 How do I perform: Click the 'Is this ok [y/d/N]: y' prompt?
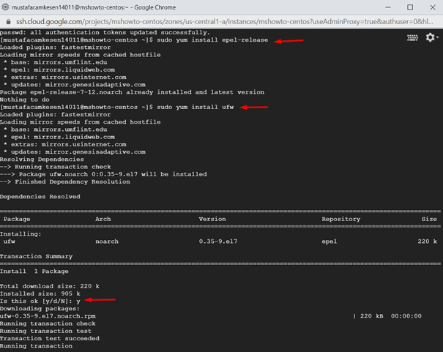[40, 302]
